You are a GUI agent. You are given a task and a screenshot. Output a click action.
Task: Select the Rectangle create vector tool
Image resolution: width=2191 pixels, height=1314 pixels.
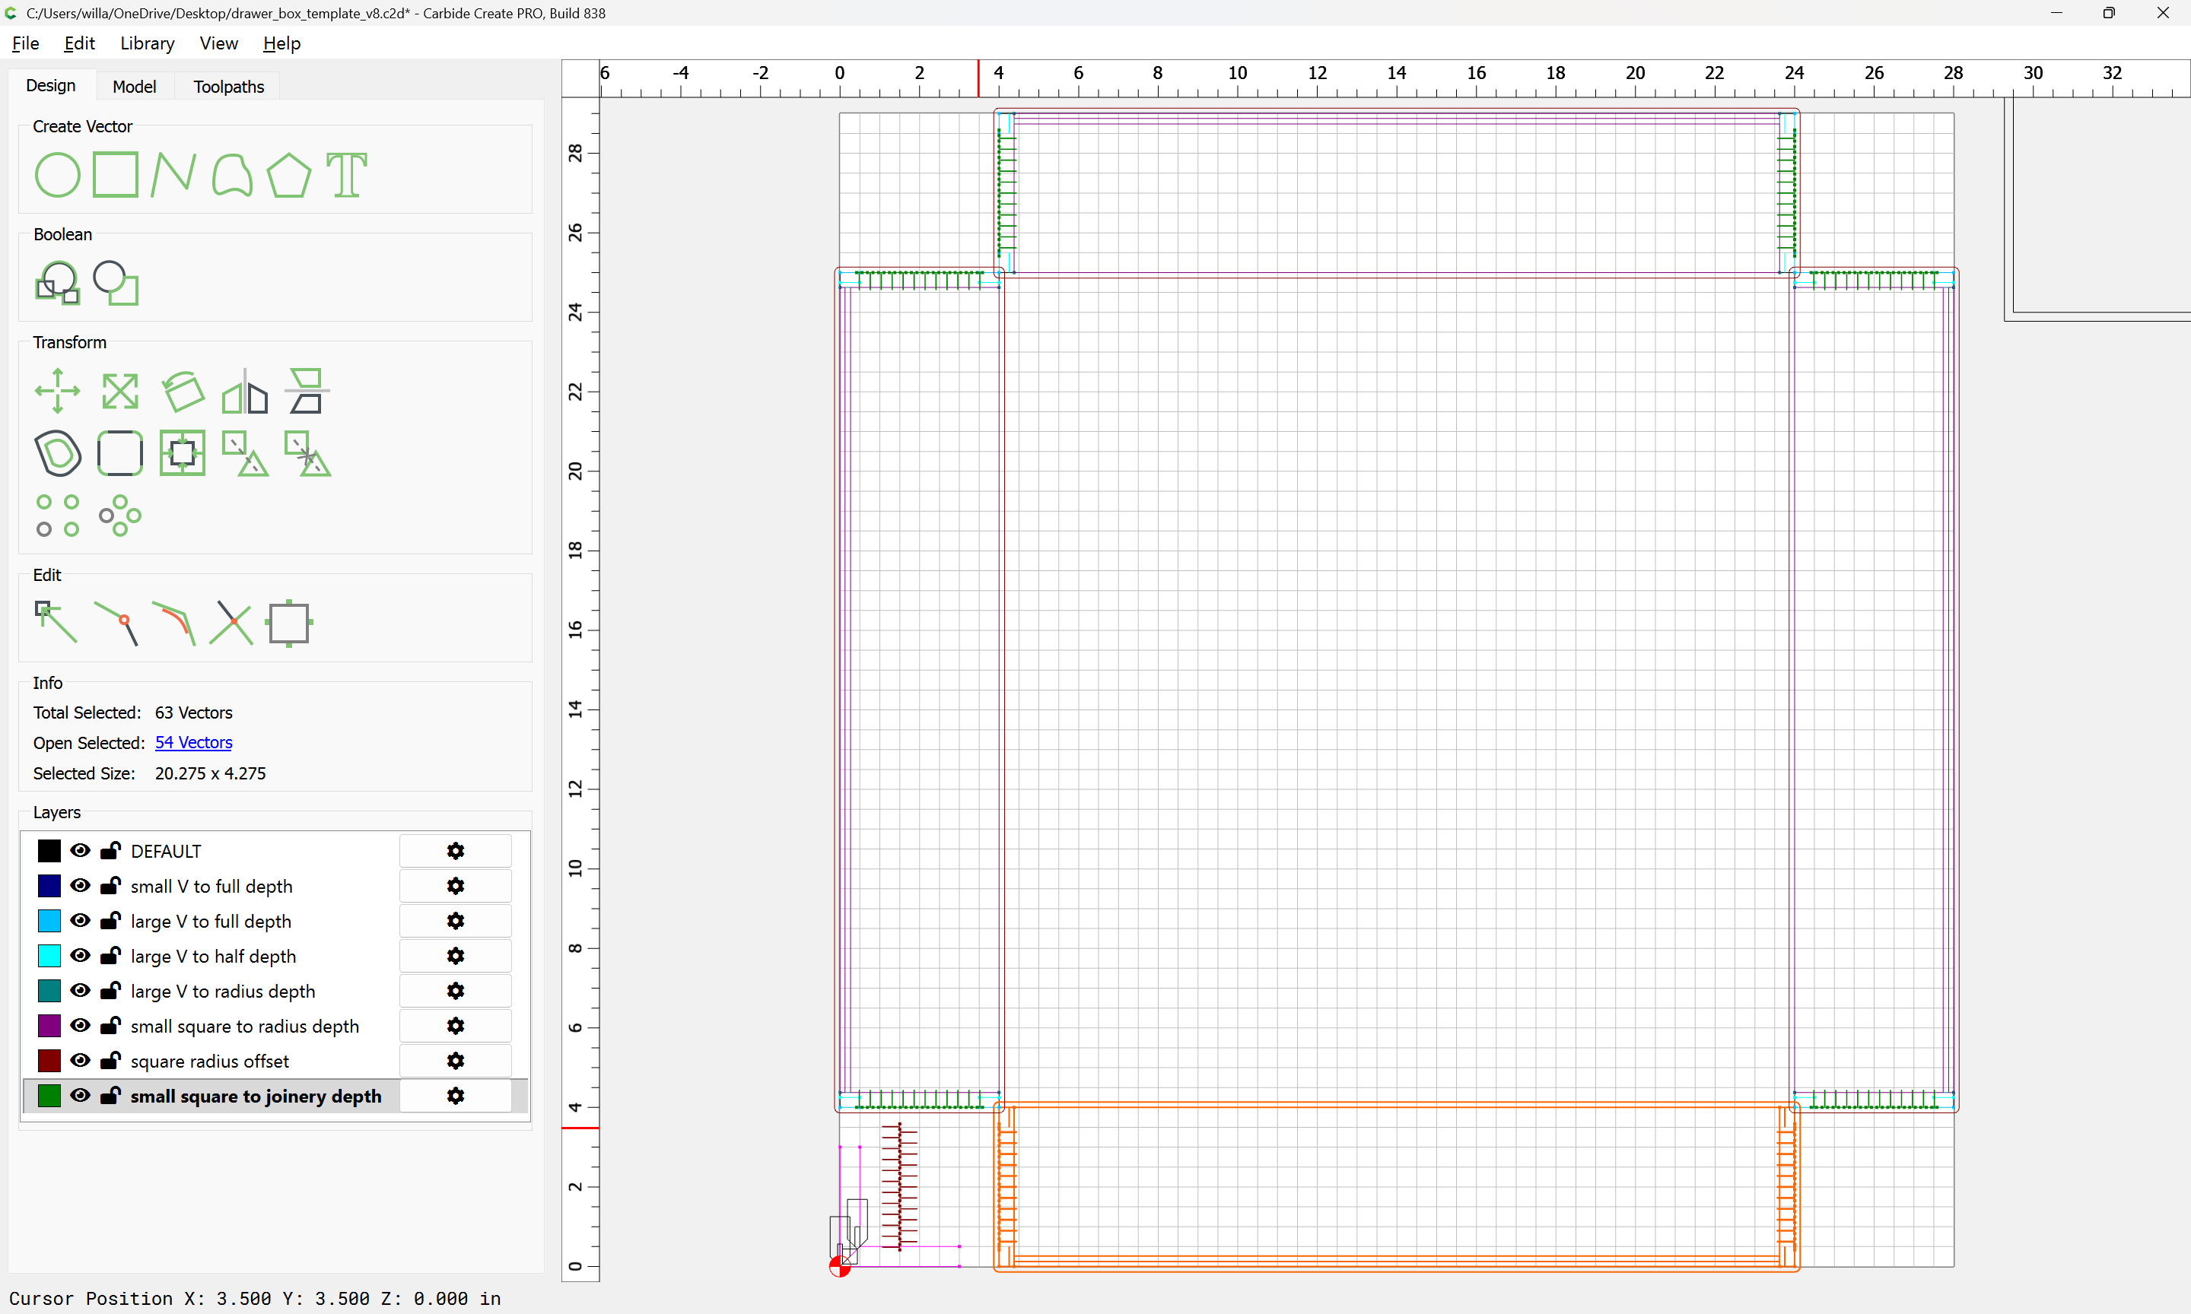(x=115, y=174)
